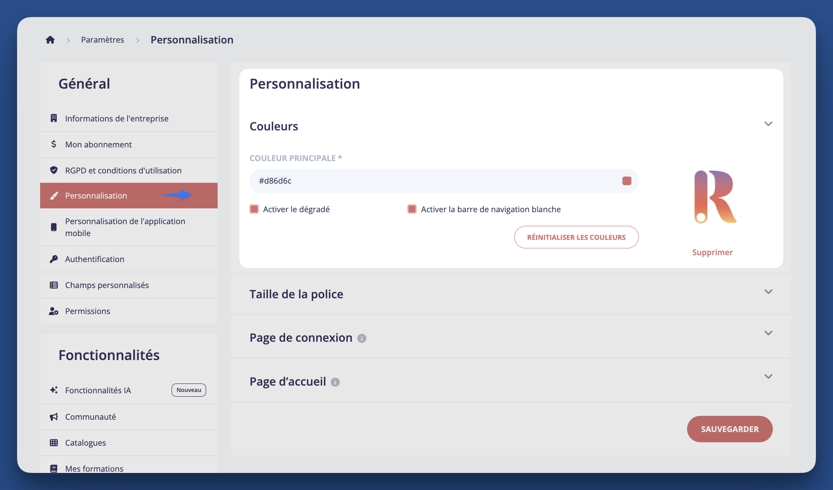Toggle Activer la barre de navigation blanche checkbox

(x=412, y=209)
